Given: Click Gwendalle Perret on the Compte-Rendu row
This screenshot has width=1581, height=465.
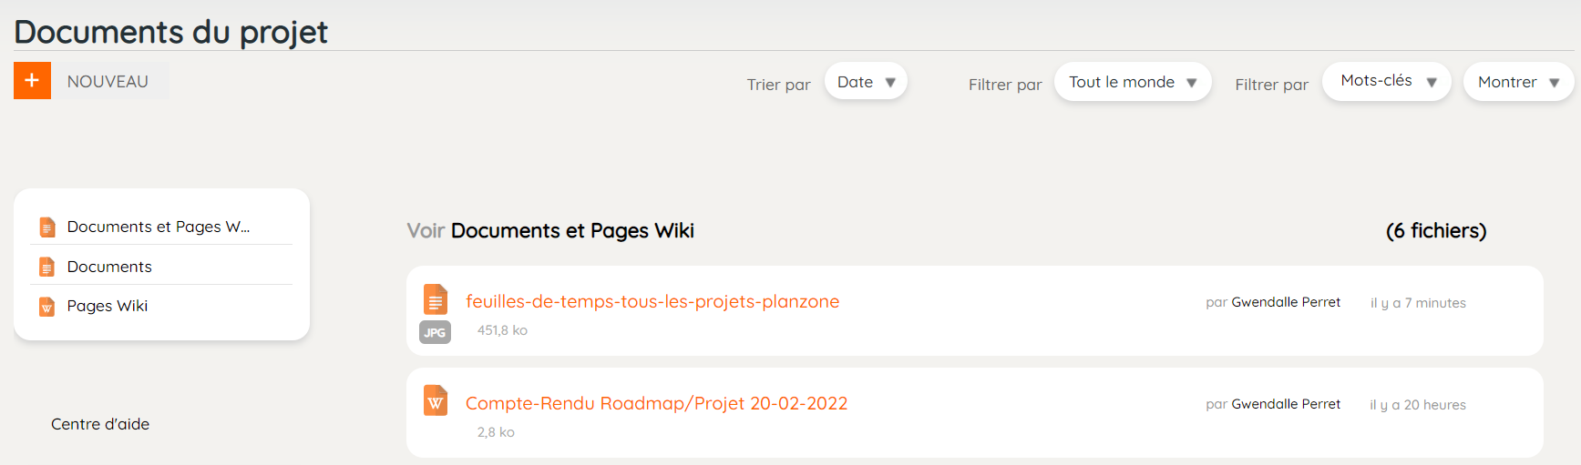Looking at the screenshot, I should tap(1286, 404).
